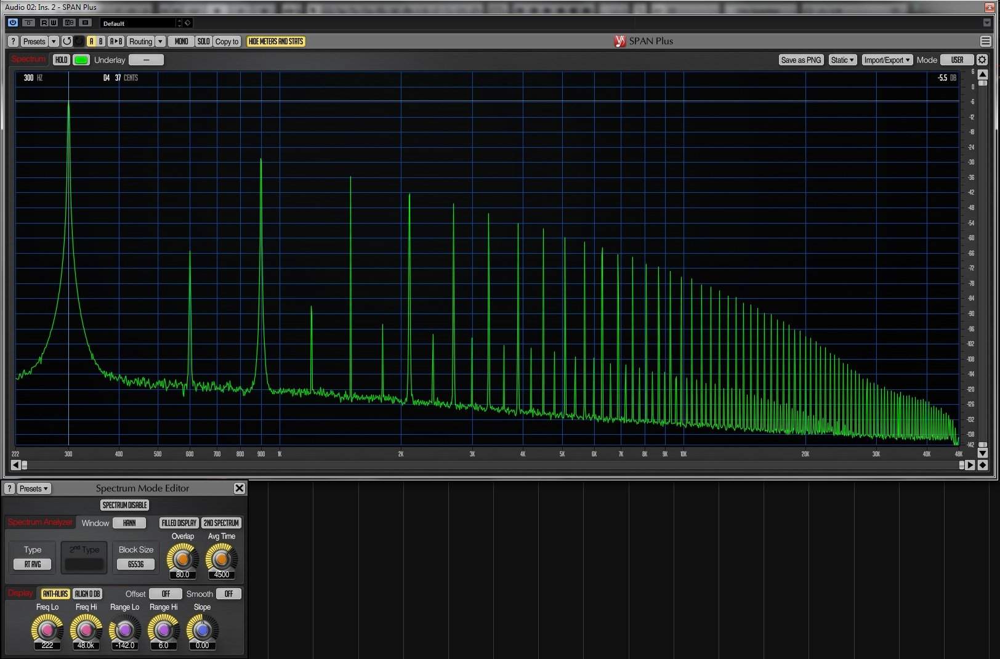
Task: Disable the ANTI-ALIAS display option
Action: click(x=55, y=594)
